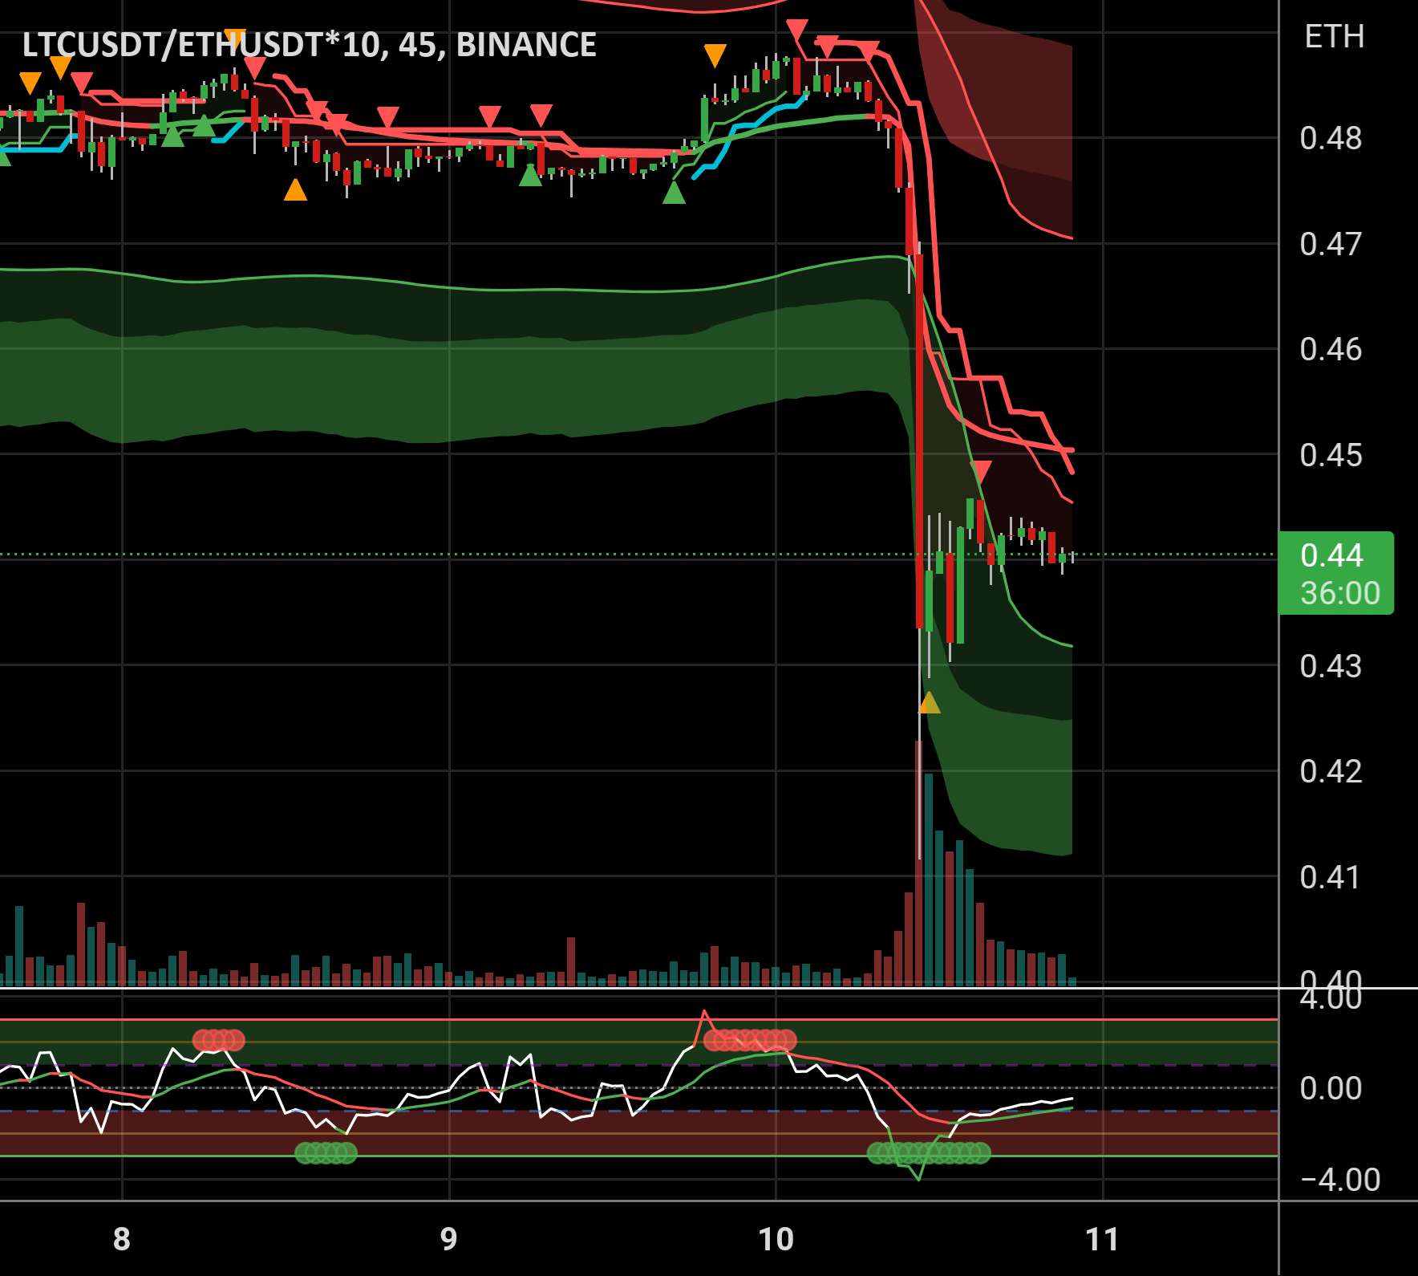
Task: Click the −4.00 oscillator axis label
Action: click(x=1340, y=1180)
